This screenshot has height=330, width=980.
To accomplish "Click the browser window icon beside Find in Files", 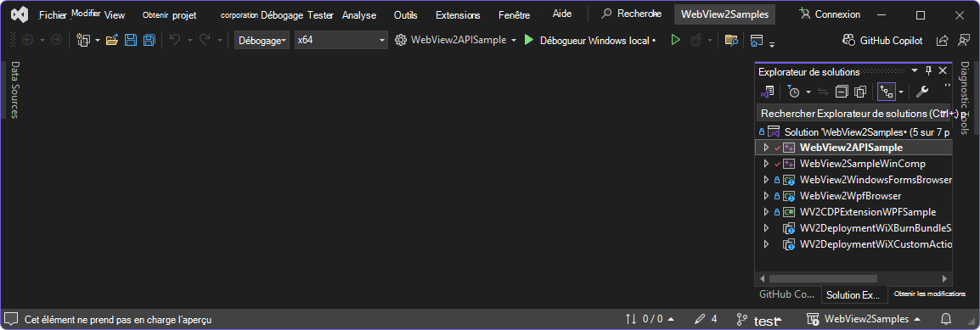I will click(x=757, y=41).
